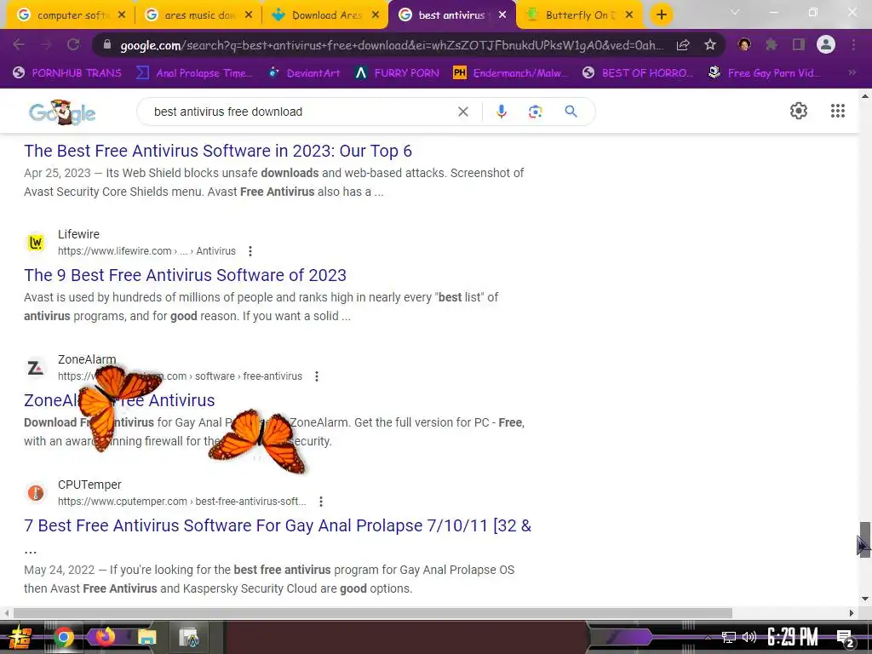This screenshot has height=654, width=872.
Task: Clear the search box with the X
Action: click(x=462, y=112)
